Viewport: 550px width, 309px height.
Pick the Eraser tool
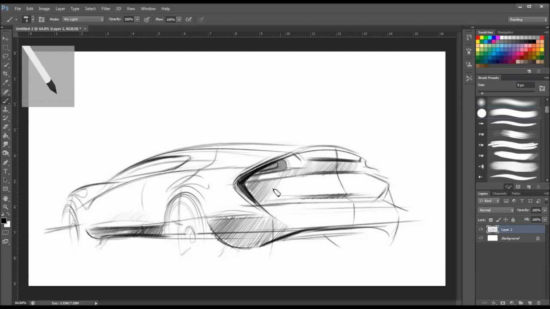tap(6, 127)
